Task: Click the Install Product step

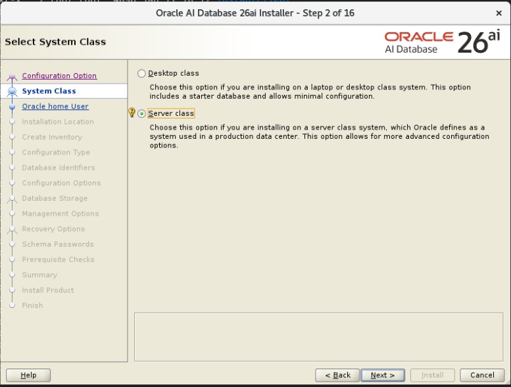Action: tap(47, 290)
